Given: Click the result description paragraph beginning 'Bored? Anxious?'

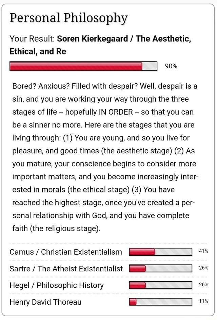Looking at the screenshot, I should point(105,157).
